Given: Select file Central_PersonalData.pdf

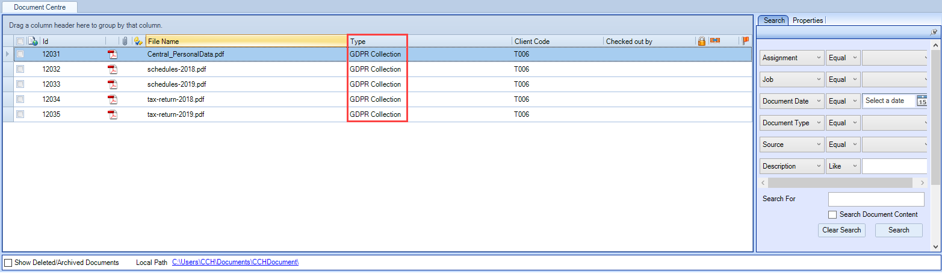Looking at the screenshot, I should click(x=186, y=54).
